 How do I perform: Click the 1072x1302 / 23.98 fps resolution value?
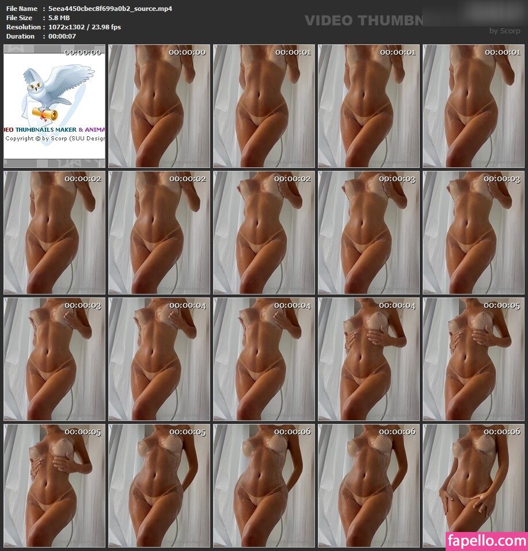click(x=85, y=27)
